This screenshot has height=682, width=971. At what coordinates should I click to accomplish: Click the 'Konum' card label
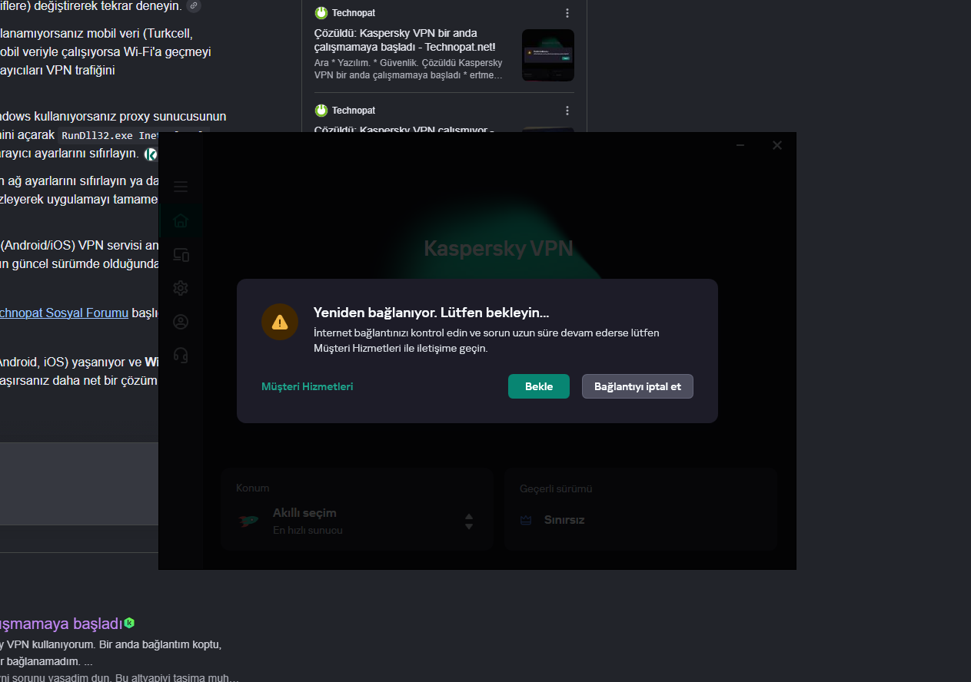click(x=252, y=488)
